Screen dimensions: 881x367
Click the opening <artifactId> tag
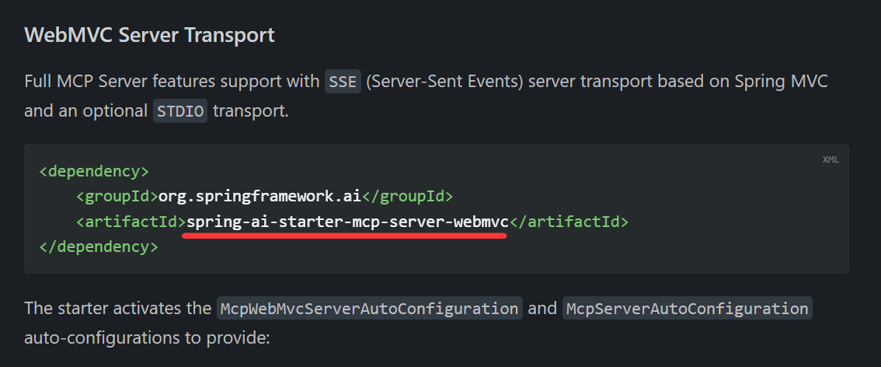coord(131,222)
